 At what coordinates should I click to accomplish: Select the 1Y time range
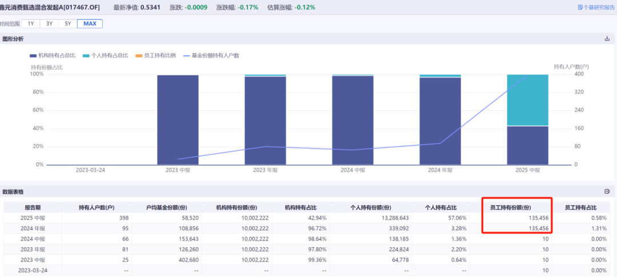(x=30, y=23)
